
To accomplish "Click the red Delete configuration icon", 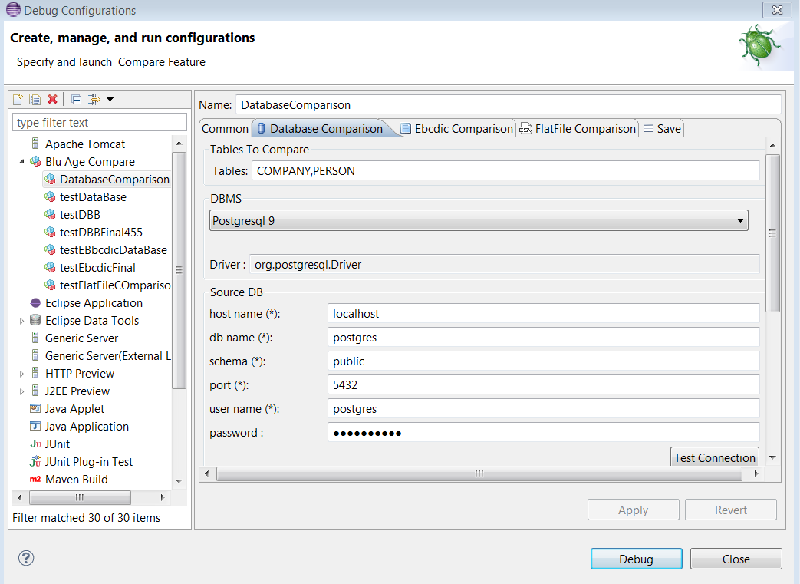I will pos(53,99).
